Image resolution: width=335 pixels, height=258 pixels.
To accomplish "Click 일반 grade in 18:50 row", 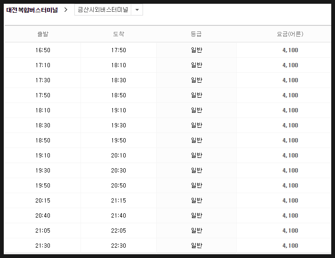I will pyautogui.click(x=197, y=140).
